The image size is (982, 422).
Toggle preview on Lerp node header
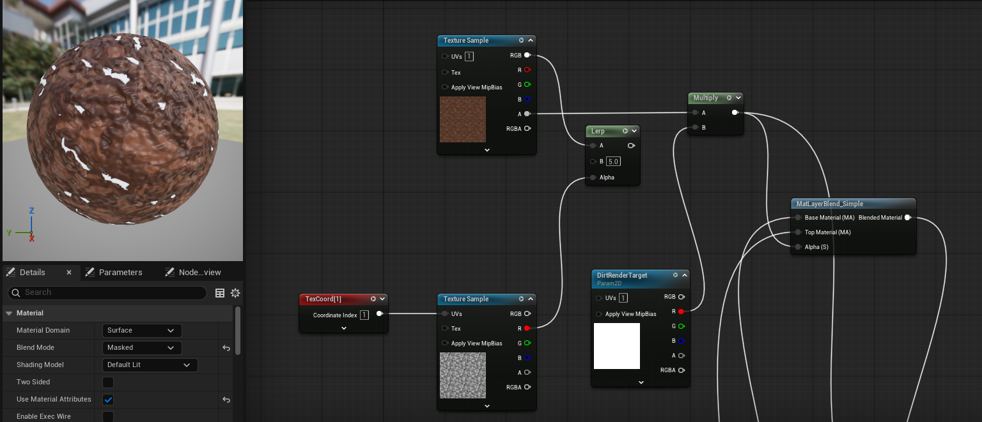point(625,131)
